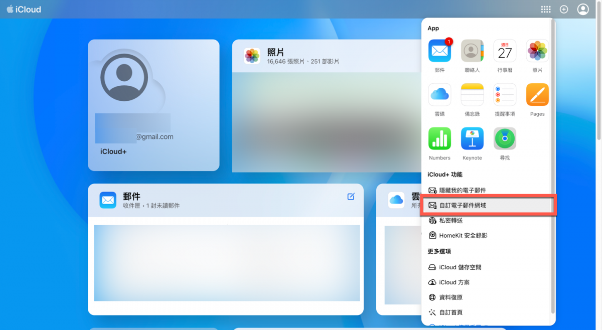The width and height of the screenshot is (602, 330).
Task: Click the Photos icon on the 照片 tile
Action: pos(252,56)
